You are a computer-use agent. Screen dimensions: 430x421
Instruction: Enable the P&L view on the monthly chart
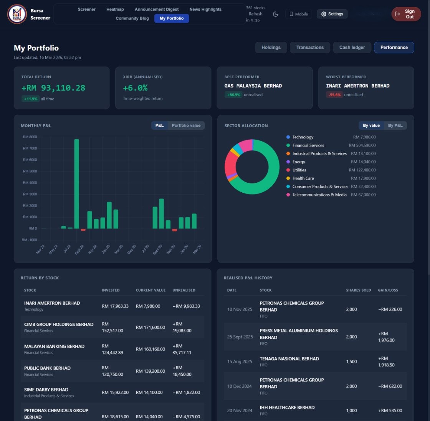click(159, 125)
